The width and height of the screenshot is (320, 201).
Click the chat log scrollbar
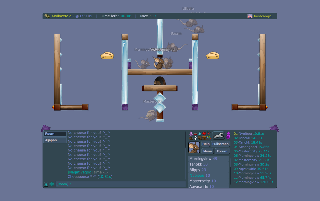click(186, 156)
